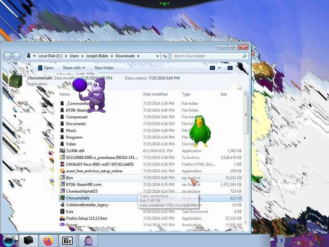Viewport: 329px width, 247px height.
Task: Sort by the Date modified column header
Action: tap(155, 94)
